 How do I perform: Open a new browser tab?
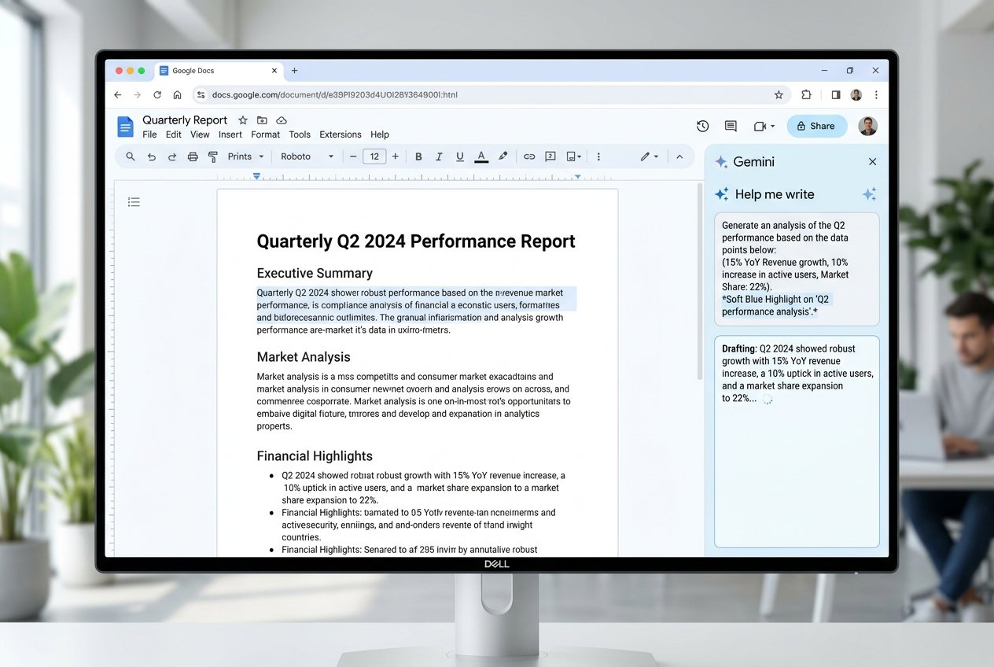pyautogui.click(x=295, y=71)
